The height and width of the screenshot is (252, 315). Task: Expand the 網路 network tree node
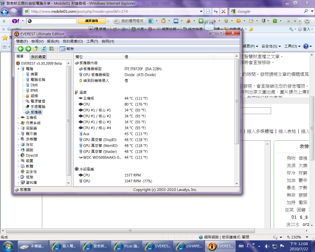[x=19, y=150]
